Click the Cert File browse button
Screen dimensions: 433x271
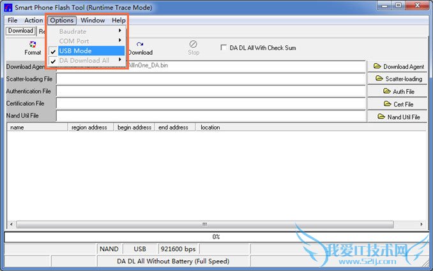coord(397,104)
